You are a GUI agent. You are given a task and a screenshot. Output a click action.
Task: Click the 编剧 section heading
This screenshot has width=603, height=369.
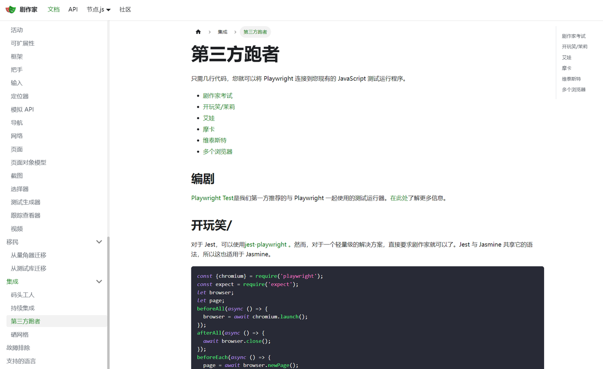(203, 179)
